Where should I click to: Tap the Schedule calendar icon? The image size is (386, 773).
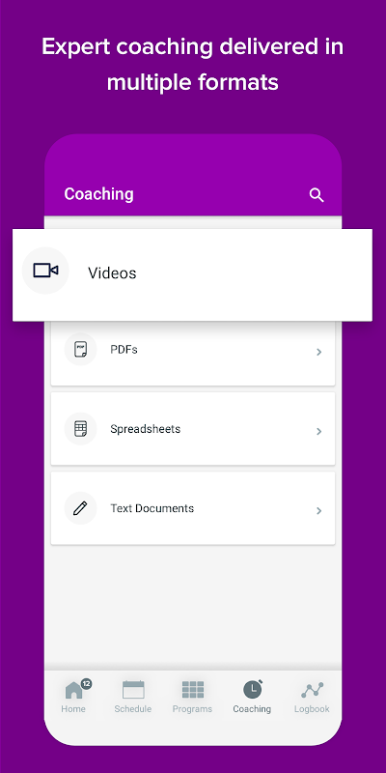133,689
